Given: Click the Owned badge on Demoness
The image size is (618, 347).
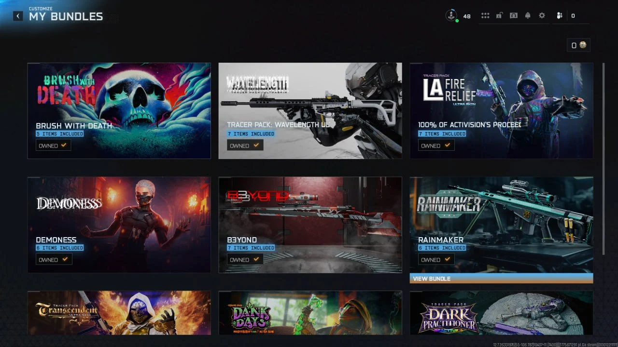Looking at the screenshot, I should point(54,259).
